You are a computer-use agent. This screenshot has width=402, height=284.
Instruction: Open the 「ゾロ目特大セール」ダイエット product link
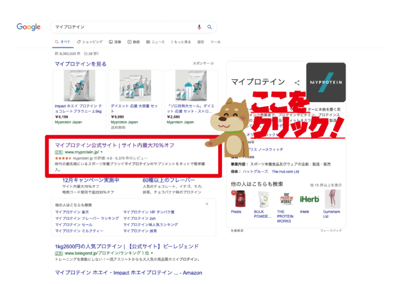[x=190, y=108]
